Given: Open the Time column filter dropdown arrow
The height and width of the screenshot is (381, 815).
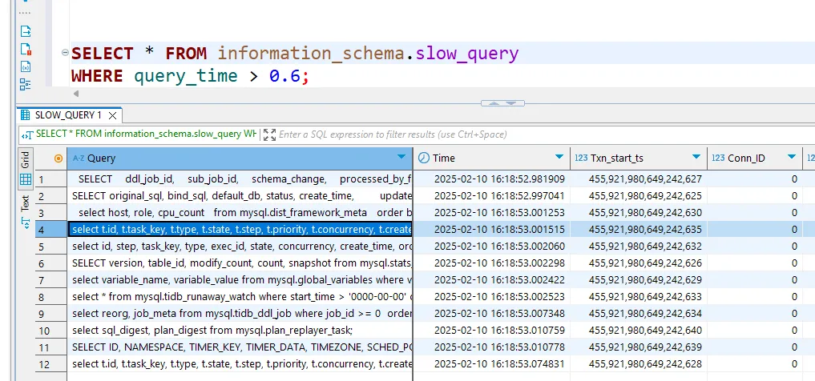Looking at the screenshot, I should click(559, 157).
